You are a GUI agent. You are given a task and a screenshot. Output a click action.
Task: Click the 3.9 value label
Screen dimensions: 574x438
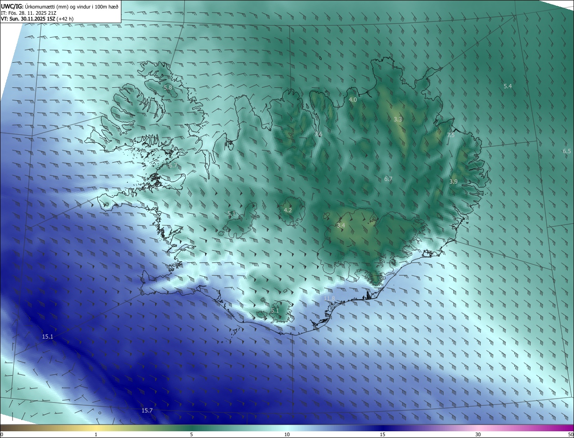453,181
